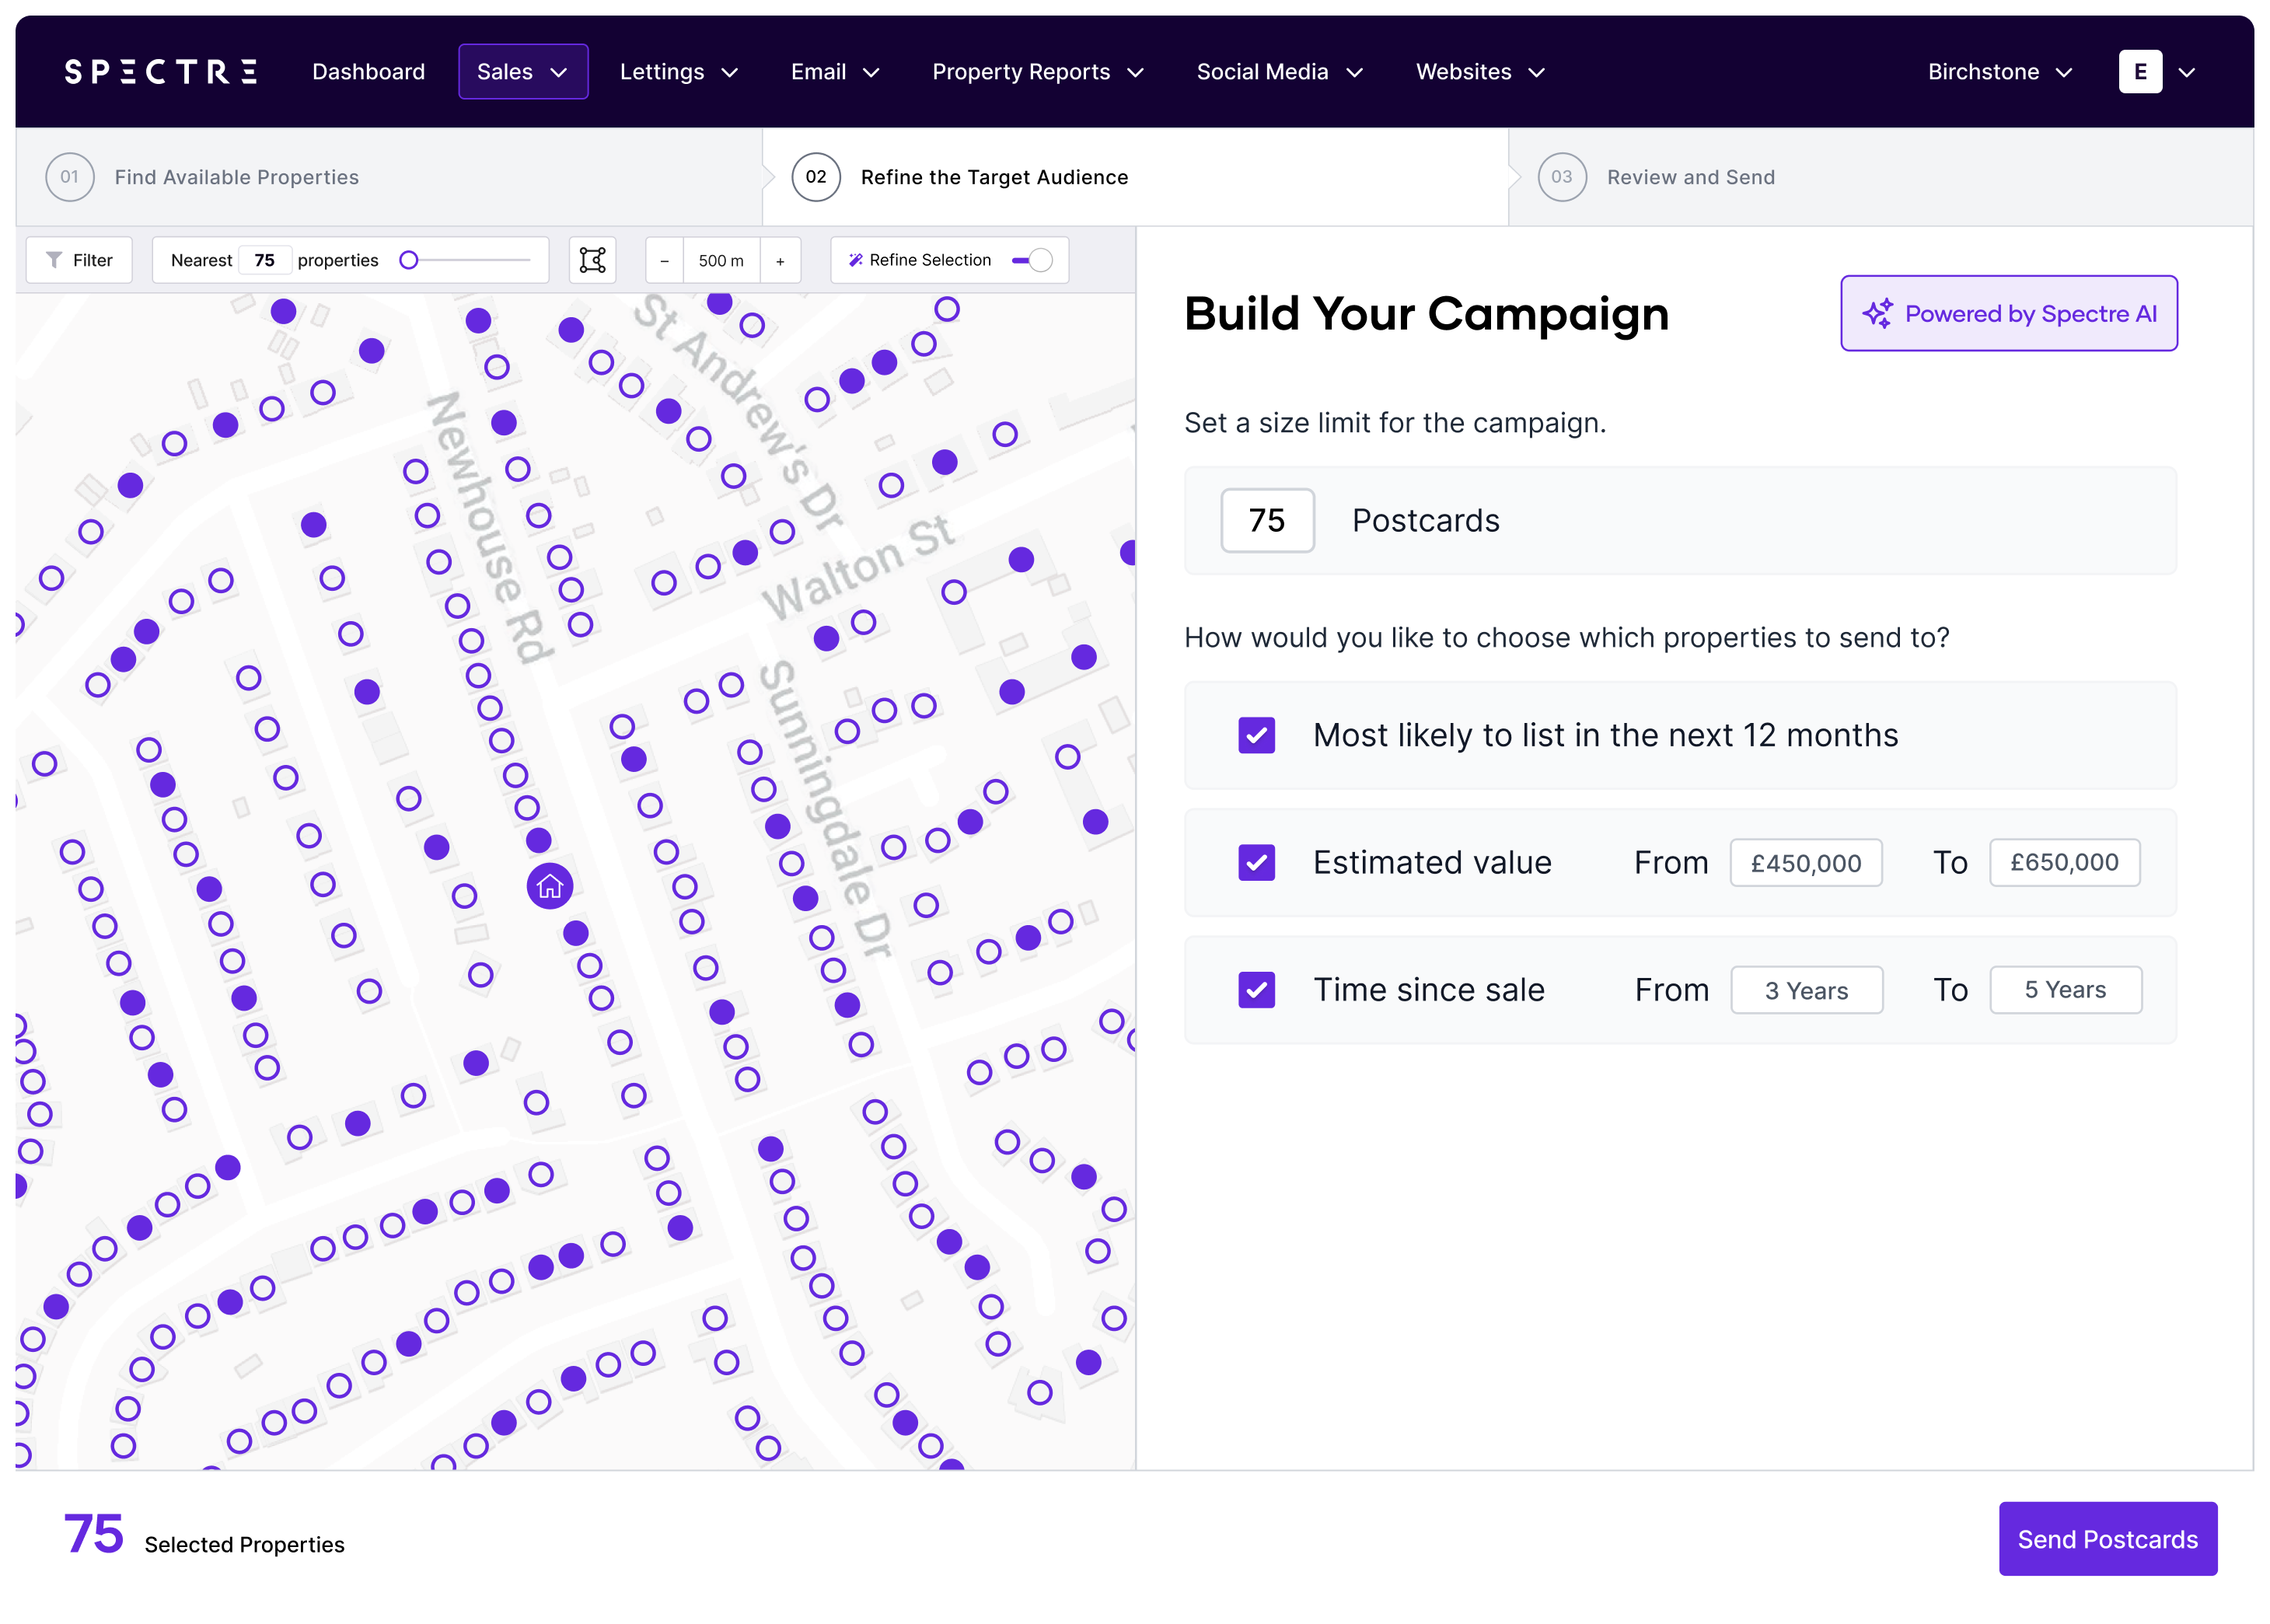This screenshot has width=2270, height=1624.
Task: Click the Estimated value From £450,000 field
Action: click(x=1805, y=863)
